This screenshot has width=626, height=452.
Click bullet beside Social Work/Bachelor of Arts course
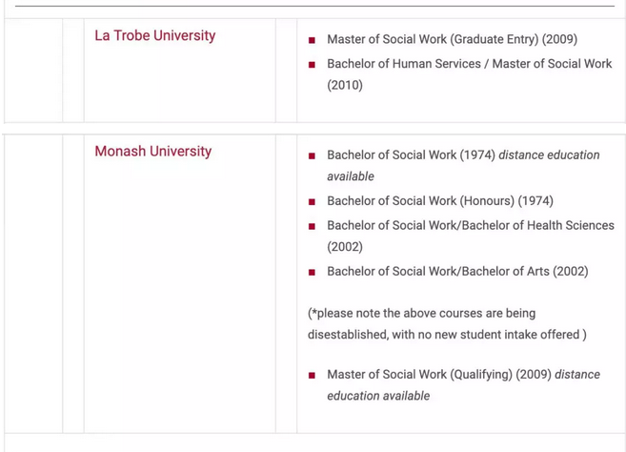click(x=312, y=273)
